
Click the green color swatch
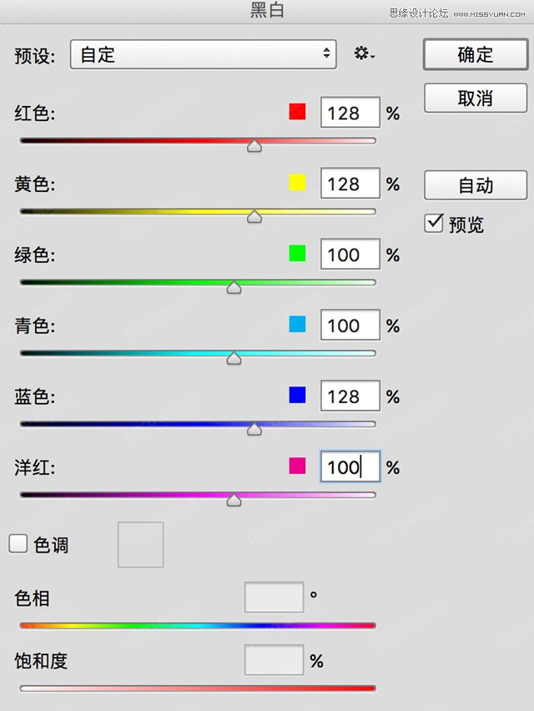pyautogui.click(x=297, y=254)
